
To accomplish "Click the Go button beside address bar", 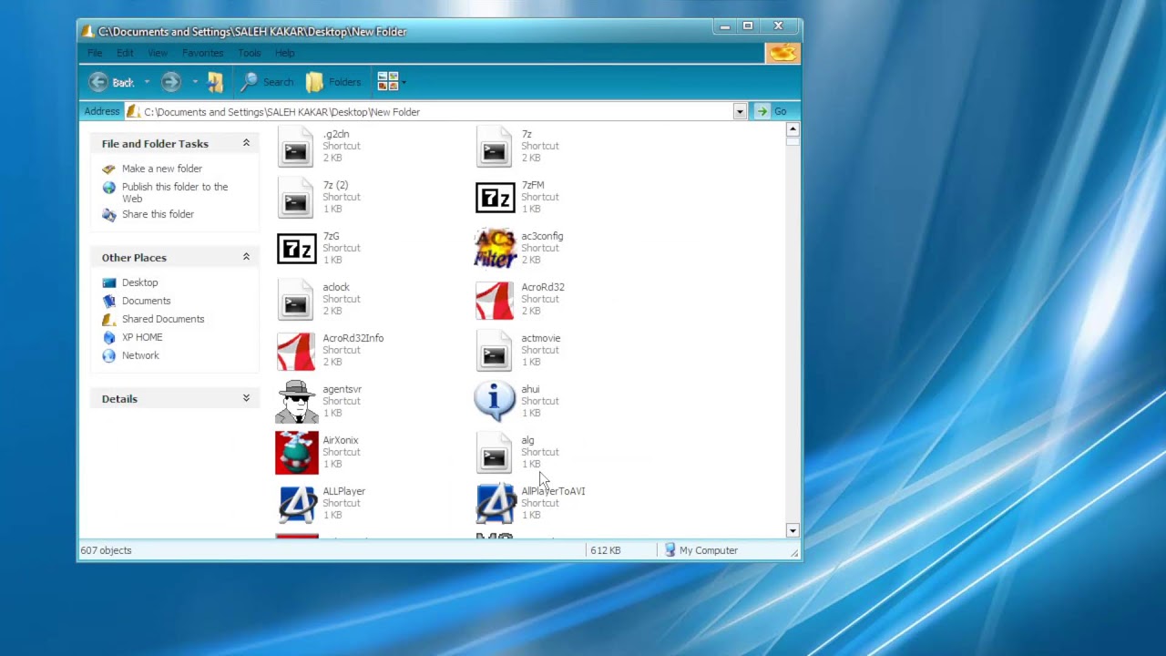I will click(x=771, y=111).
